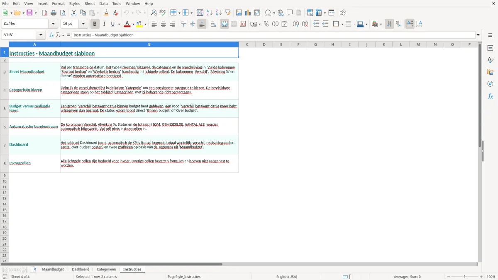Open the 16 pt font size dropdown

pos(83,24)
